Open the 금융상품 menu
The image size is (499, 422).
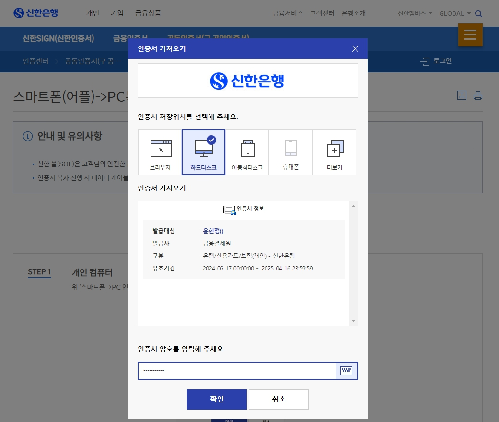pyautogui.click(x=148, y=13)
